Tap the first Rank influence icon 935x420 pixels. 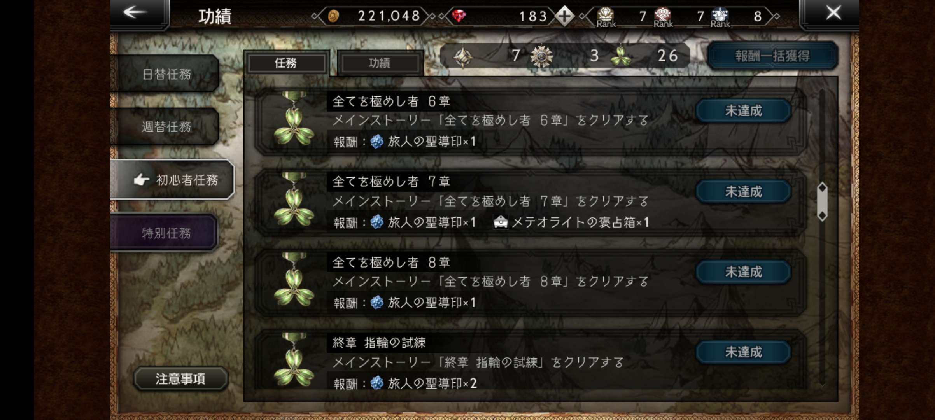tap(606, 17)
